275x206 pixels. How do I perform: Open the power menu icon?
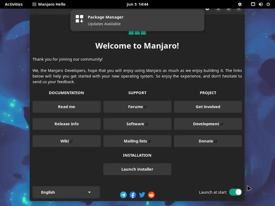268,4
